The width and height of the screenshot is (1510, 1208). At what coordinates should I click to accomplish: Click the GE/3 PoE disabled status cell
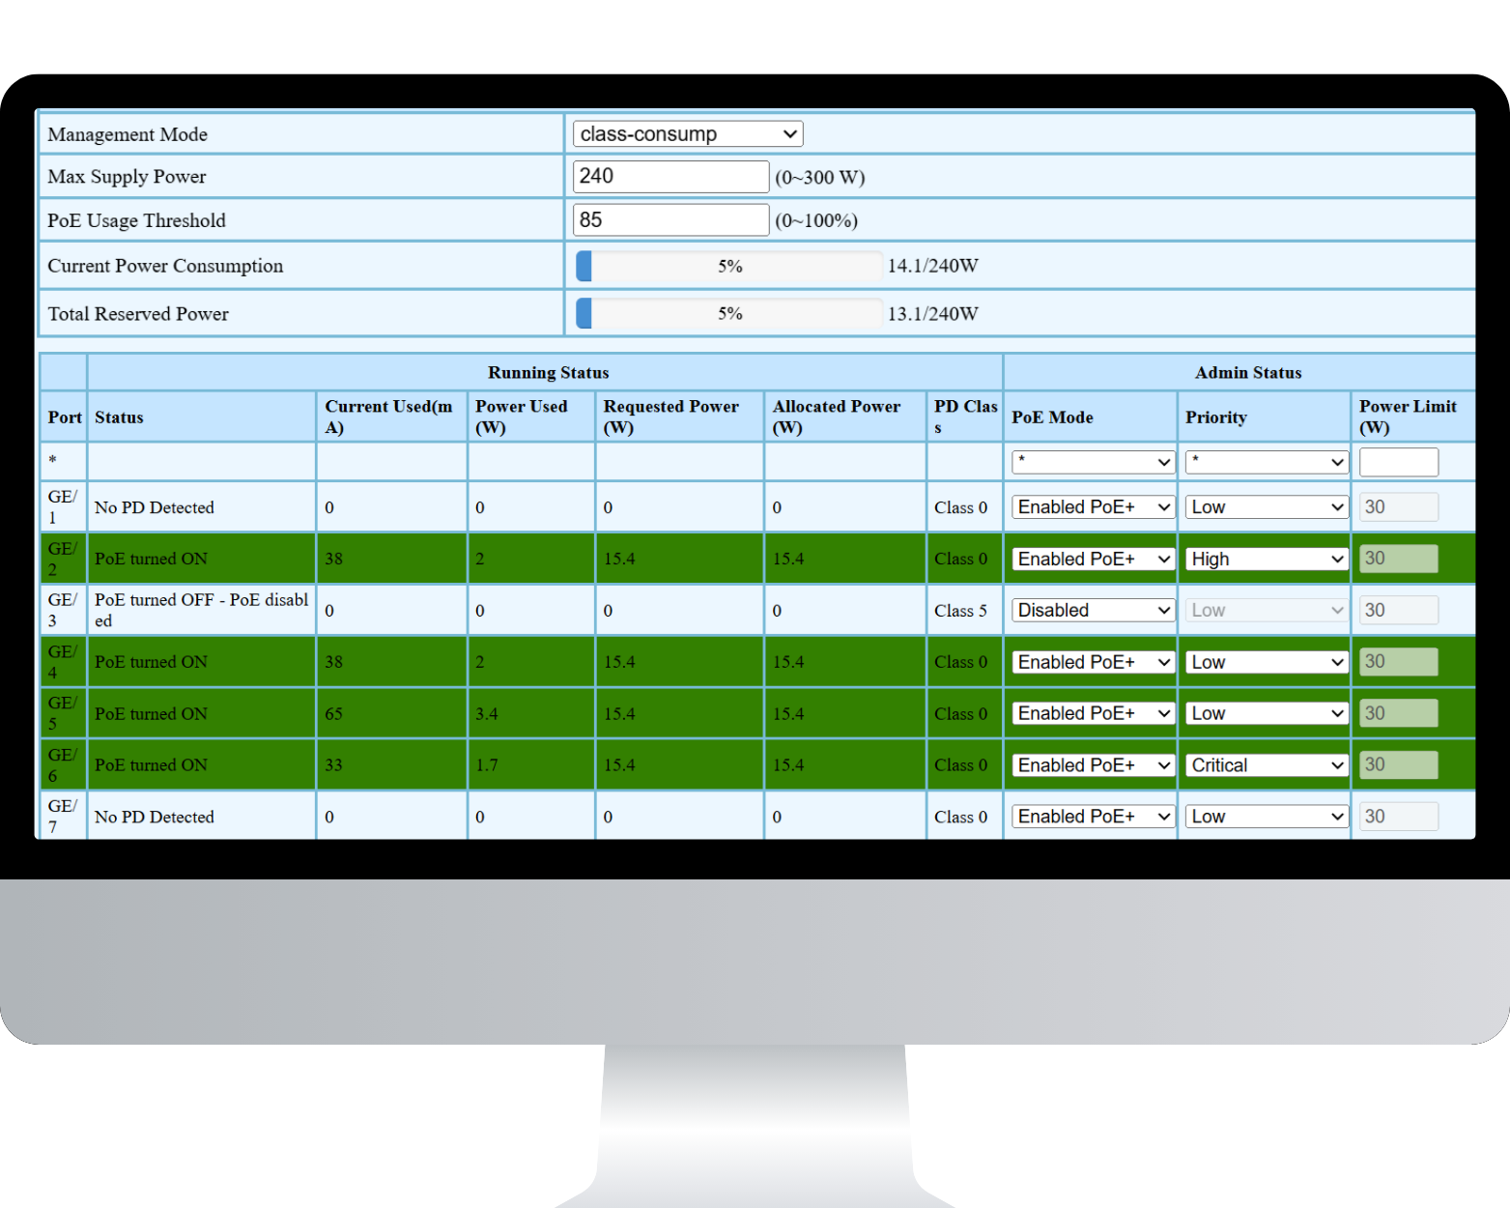[201, 611]
